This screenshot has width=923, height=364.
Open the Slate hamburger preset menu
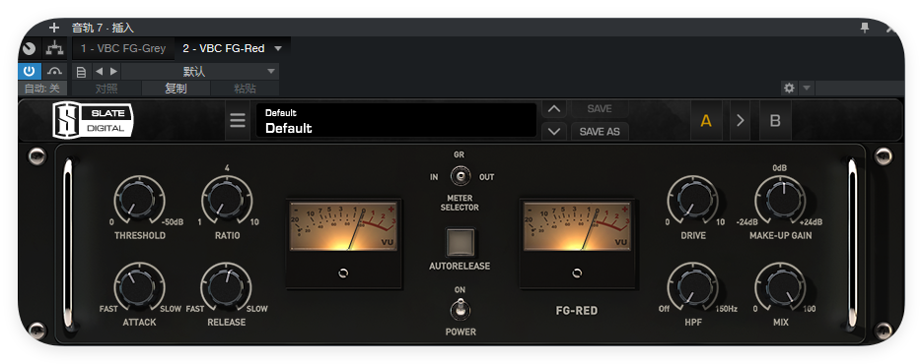(x=238, y=120)
